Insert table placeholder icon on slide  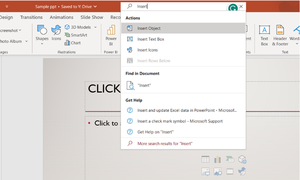click(x=205, y=159)
